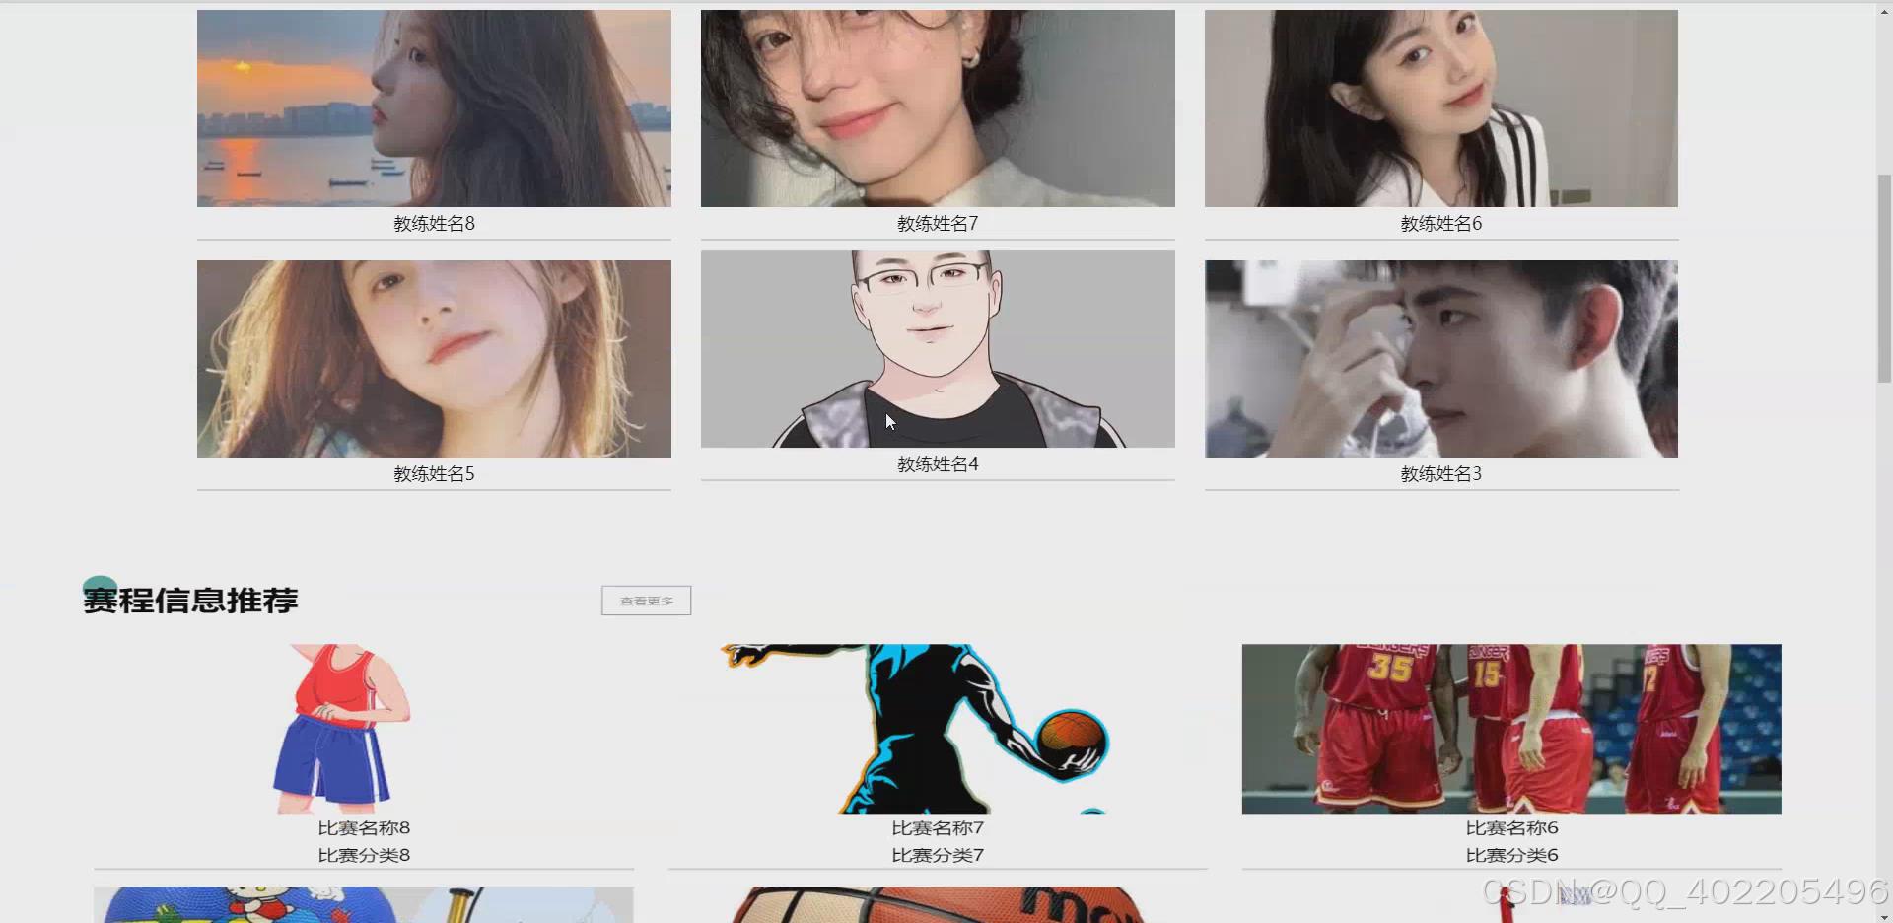
Task: Open photo of coach 教练姓名3
Action: (1441, 359)
